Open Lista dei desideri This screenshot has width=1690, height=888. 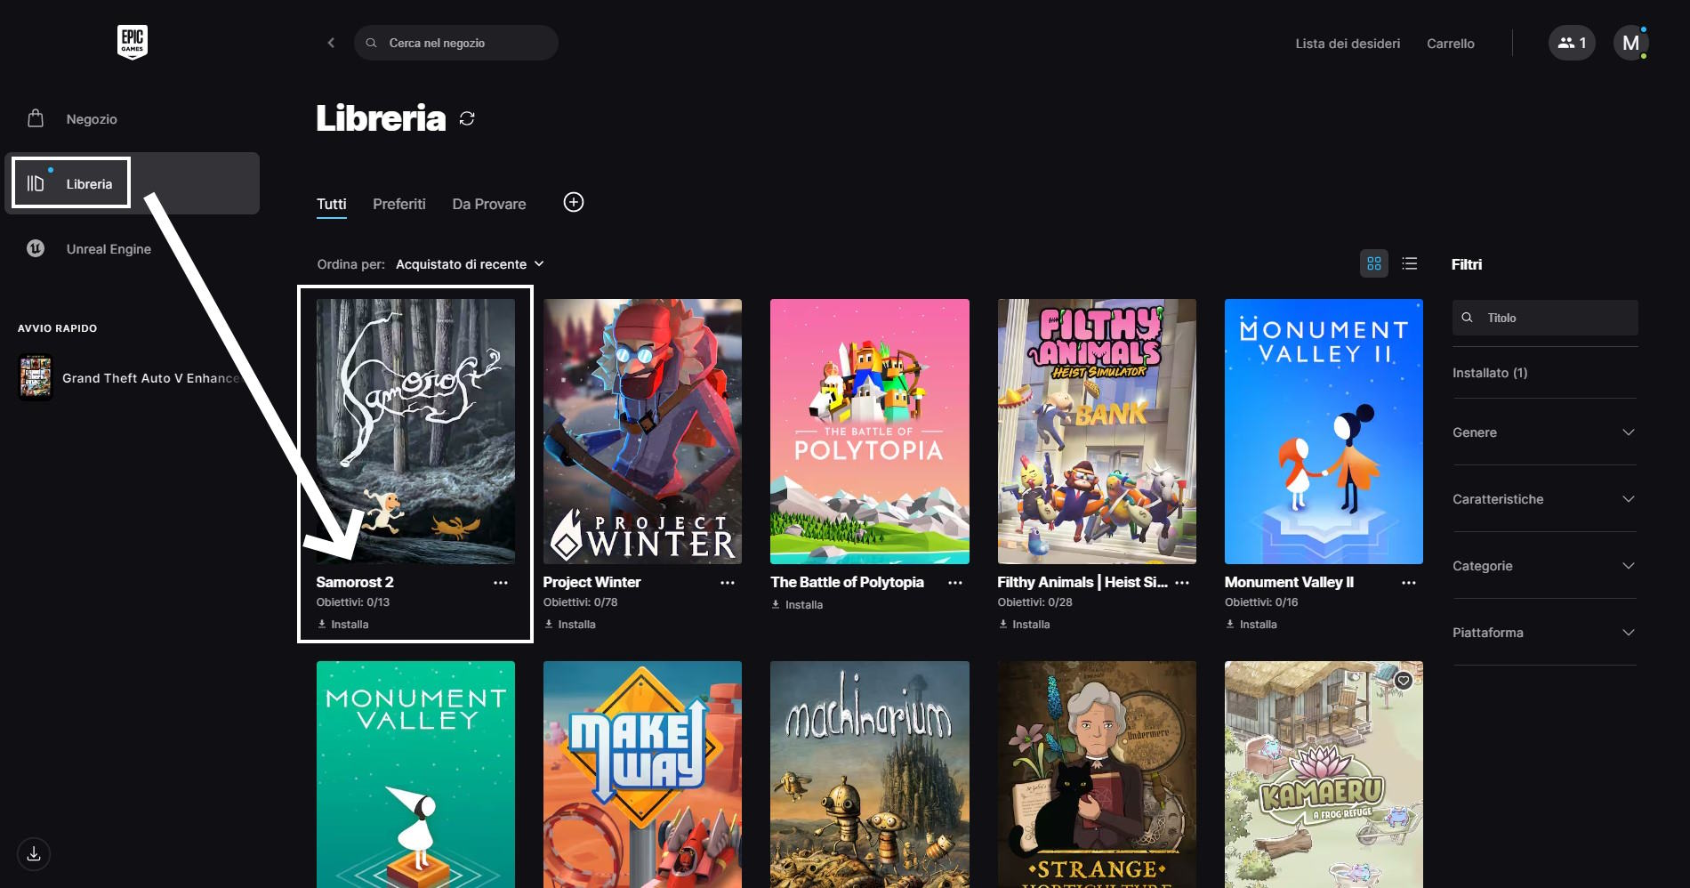tap(1348, 43)
